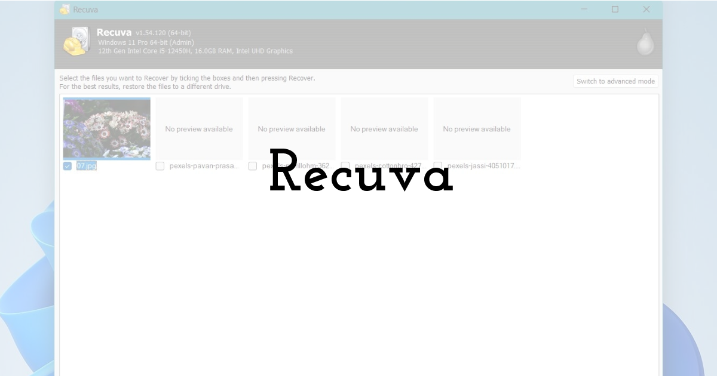This screenshot has width=717, height=376.
Task: Tick the checkbox for pexels-pavan-prasa file
Action: (160, 166)
